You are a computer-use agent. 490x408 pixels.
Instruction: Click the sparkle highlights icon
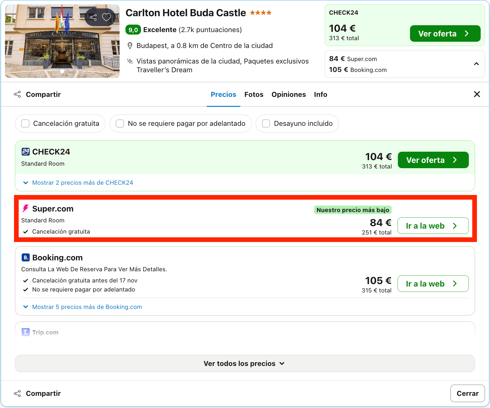(130, 61)
